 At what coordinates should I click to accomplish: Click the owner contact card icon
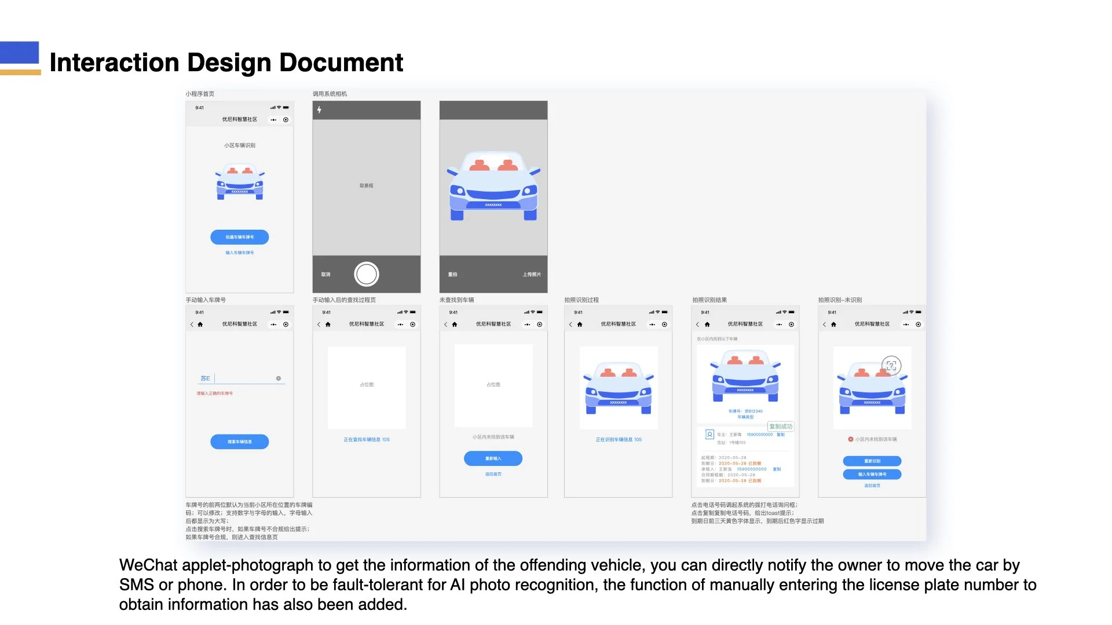click(709, 434)
